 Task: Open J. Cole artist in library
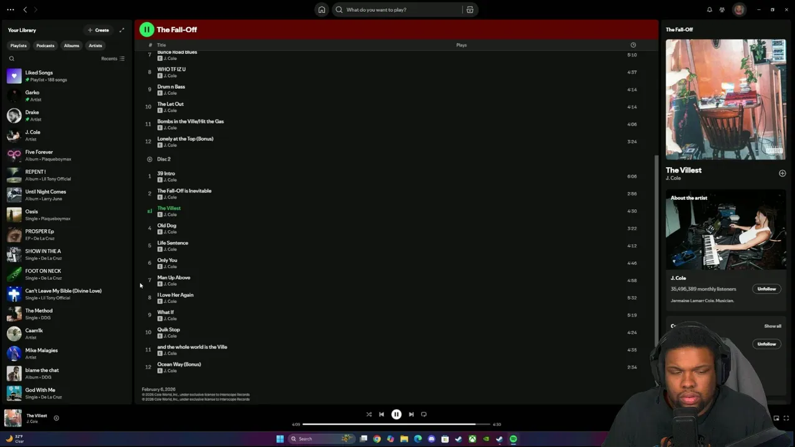point(66,135)
